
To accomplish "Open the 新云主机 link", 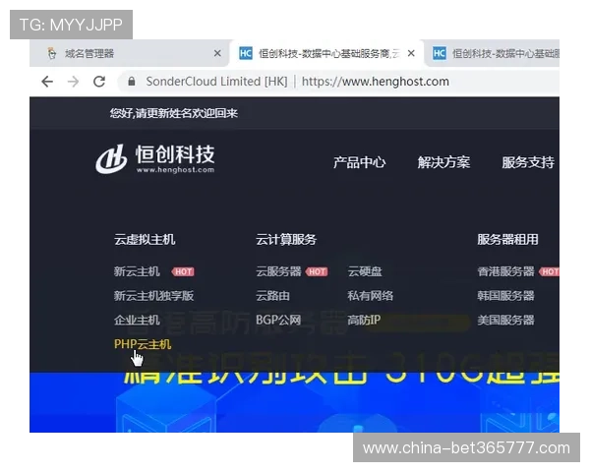I will [x=137, y=271].
